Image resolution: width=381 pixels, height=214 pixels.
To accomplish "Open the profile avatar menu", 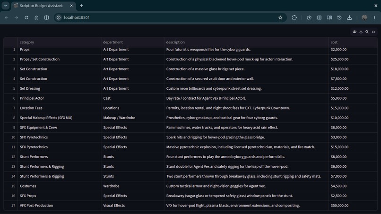I will pos(364,17).
